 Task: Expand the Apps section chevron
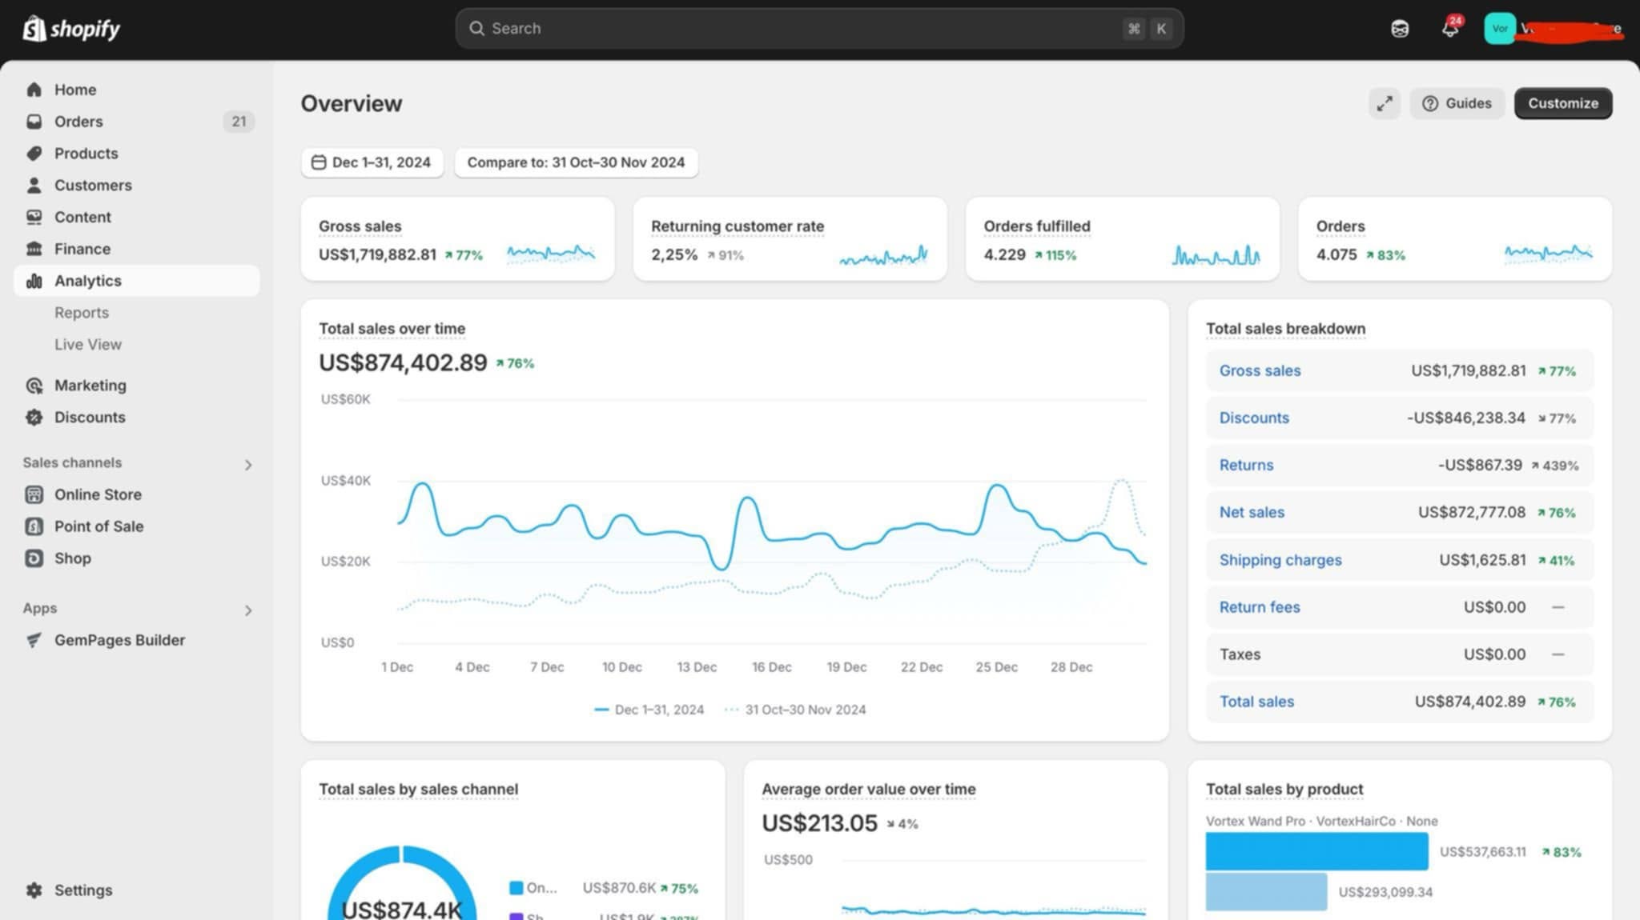click(x=248, y=610)
